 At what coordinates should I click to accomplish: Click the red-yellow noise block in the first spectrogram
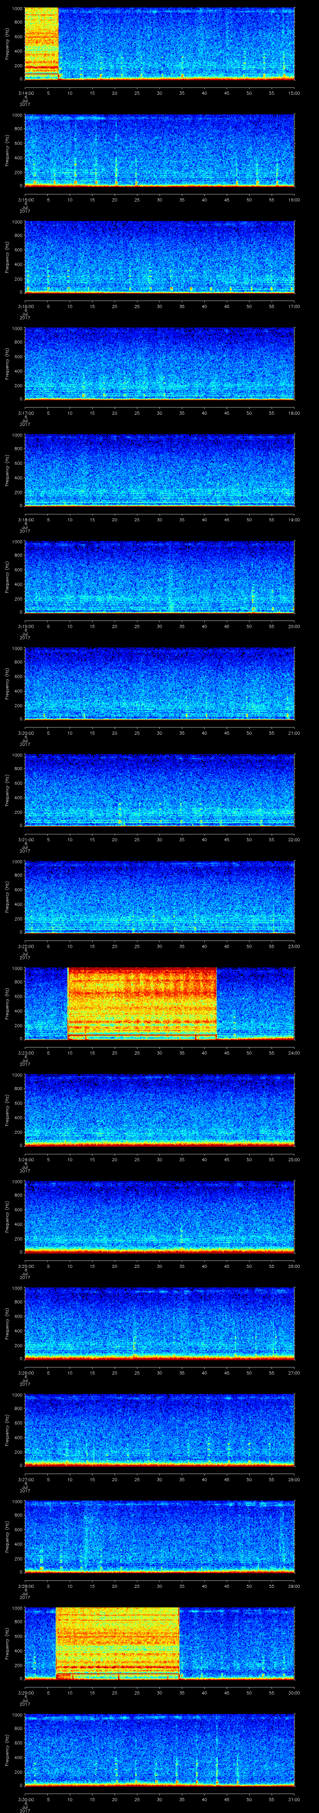point(41,44)
